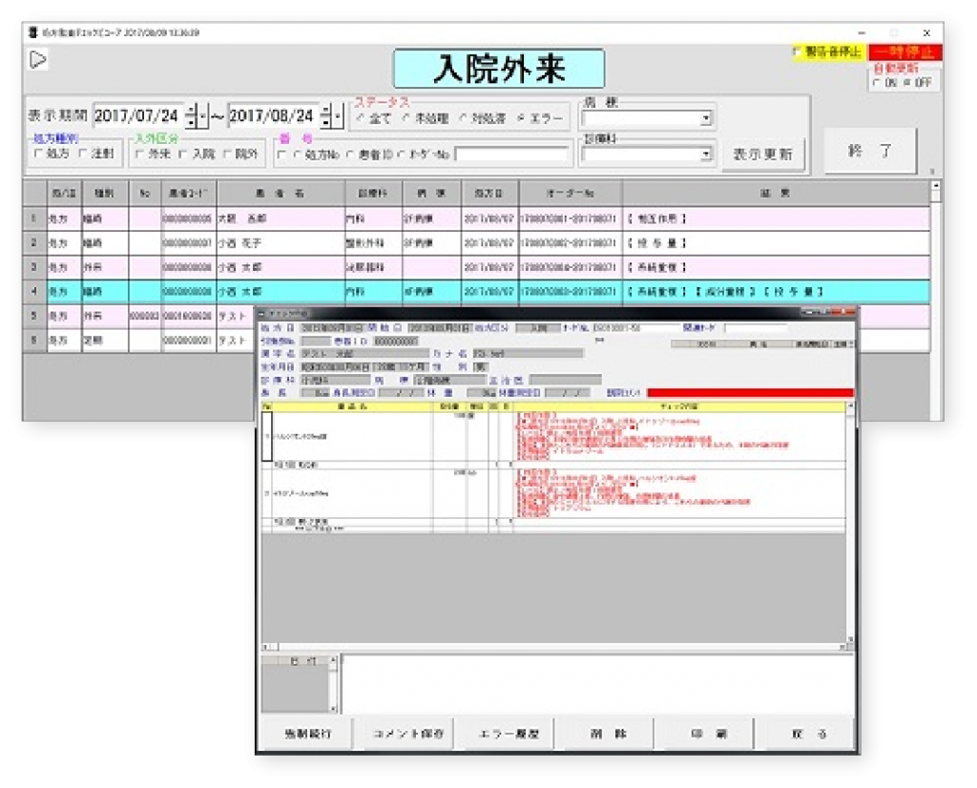Click the 【相互作用】 result in row 1
The image size is (977, 788).
[x=657, y=218]
